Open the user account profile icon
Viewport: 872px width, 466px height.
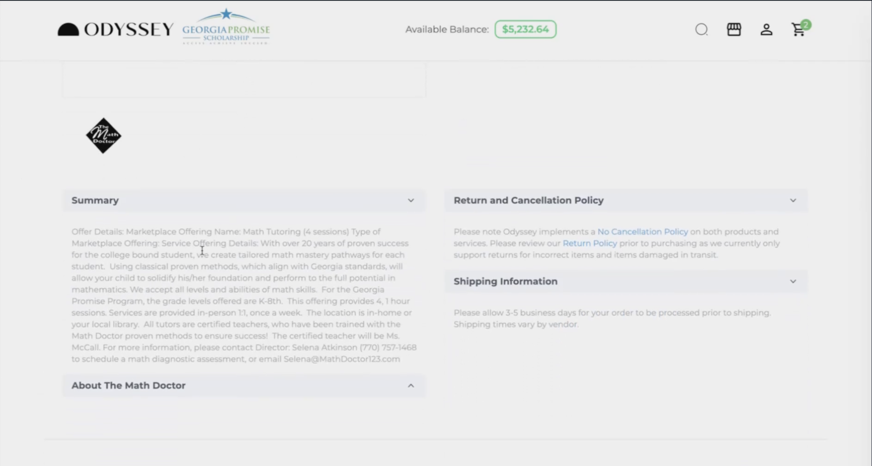(766, 29)
